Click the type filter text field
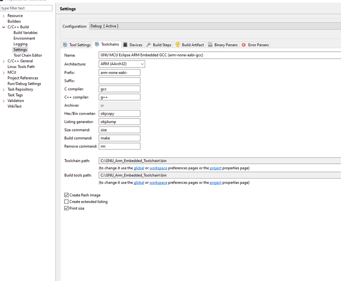Screen dimensions: 341x281 26,8
